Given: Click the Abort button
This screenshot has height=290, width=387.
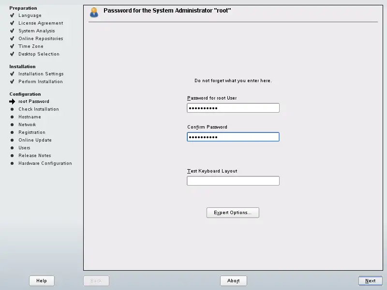Looking at the screenshot, I should pos(234,281).
